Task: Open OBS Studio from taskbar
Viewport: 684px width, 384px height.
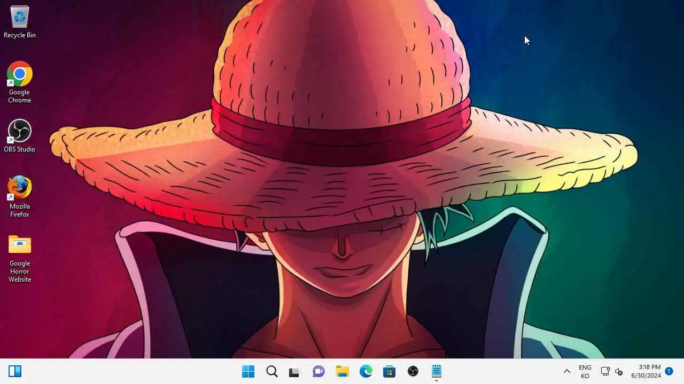Action: coord(413,371)
